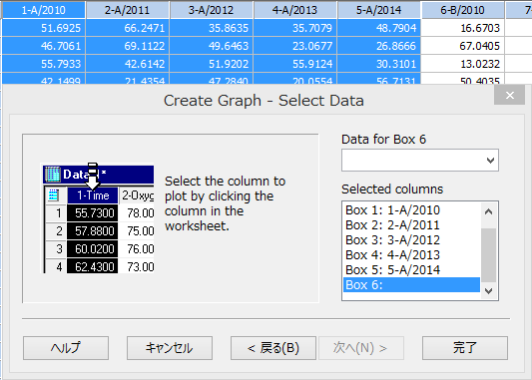Click the 1-A/2010 column header
Image resolution: width=532 pixels, height=380 pixels.
click(x=44, y=10)
